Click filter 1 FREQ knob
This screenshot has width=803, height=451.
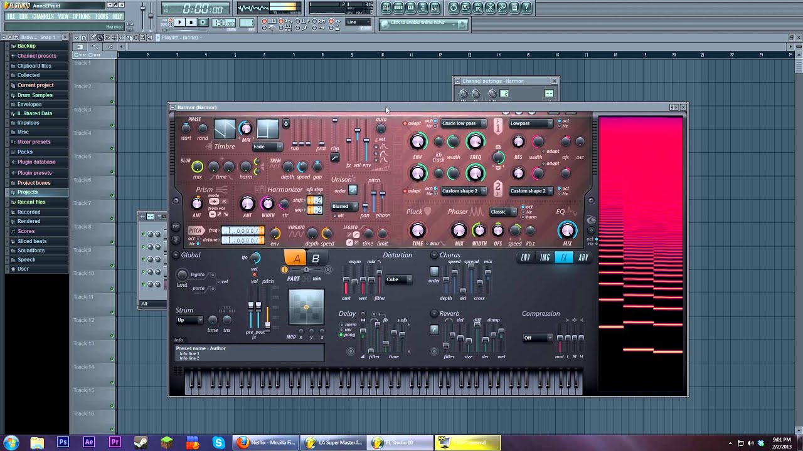476,142
